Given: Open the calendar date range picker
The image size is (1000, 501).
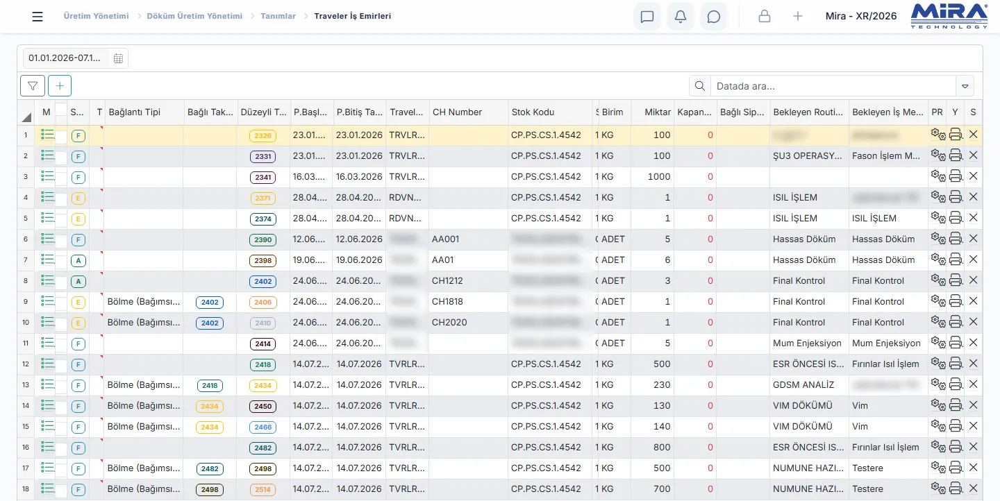Looking at the screenshot, I should click(x=118, y=58).
